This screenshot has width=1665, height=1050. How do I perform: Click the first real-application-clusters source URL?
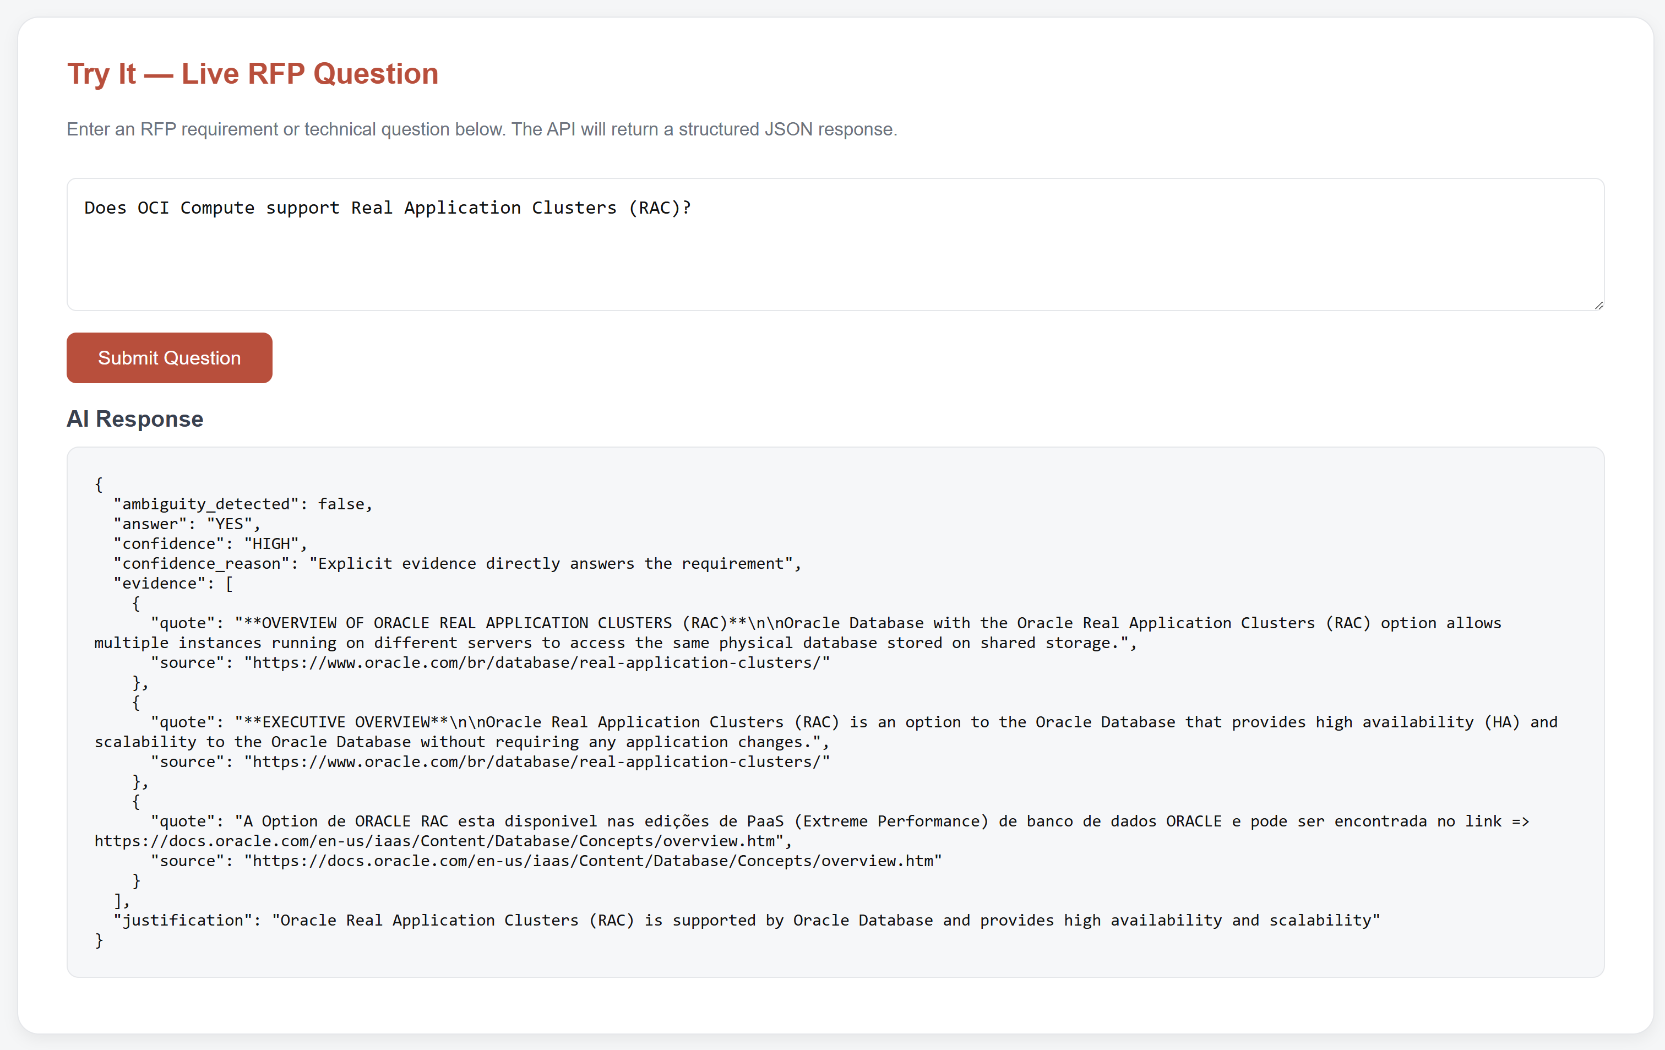pos(537,662)
